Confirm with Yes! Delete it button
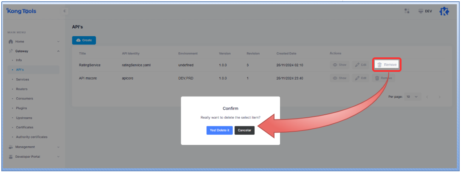 click(219, 130)
